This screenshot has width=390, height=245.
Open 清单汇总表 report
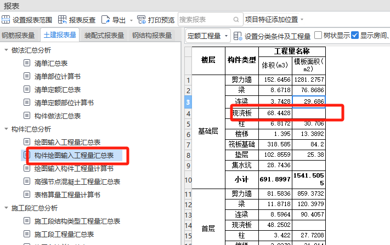coord(51,63)
